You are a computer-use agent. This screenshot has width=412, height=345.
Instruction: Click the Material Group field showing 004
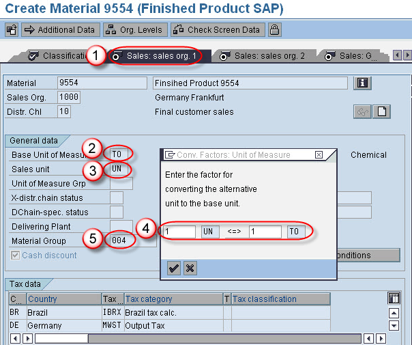[x=121, y=241]
